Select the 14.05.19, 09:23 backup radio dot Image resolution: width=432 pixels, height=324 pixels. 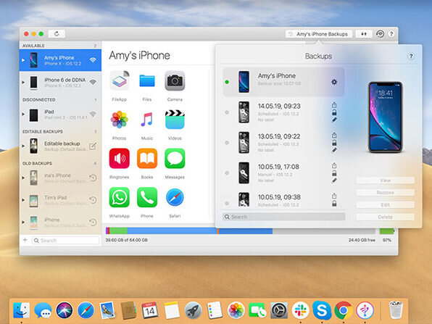point(227,112)
